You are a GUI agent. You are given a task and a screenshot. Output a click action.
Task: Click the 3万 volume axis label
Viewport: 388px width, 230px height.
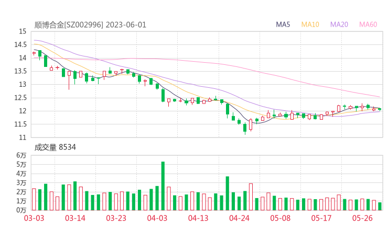pos(21,183)
